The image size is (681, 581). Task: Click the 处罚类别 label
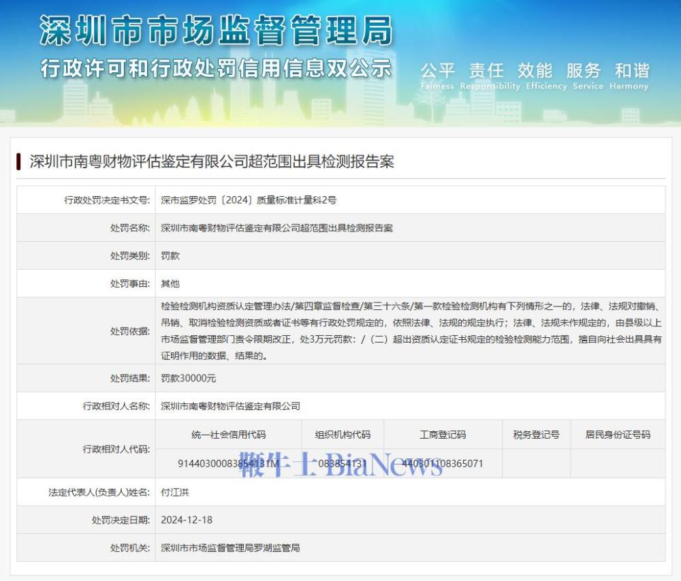point(130,255)
